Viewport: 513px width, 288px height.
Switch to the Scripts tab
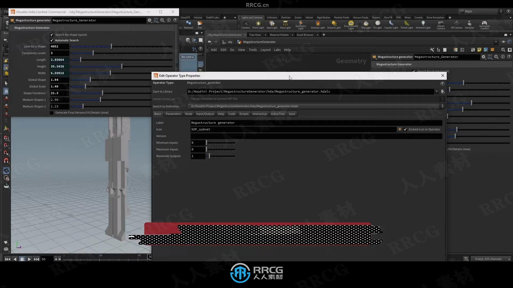pos(244,114)
